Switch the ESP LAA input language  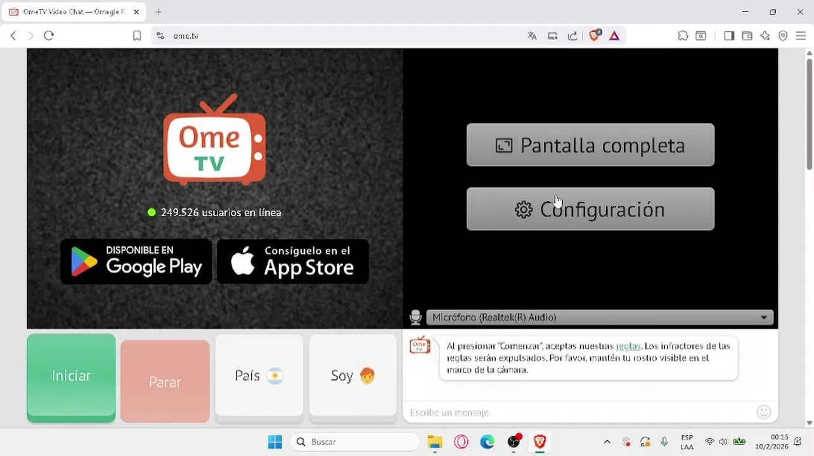[x=687, y=442]
